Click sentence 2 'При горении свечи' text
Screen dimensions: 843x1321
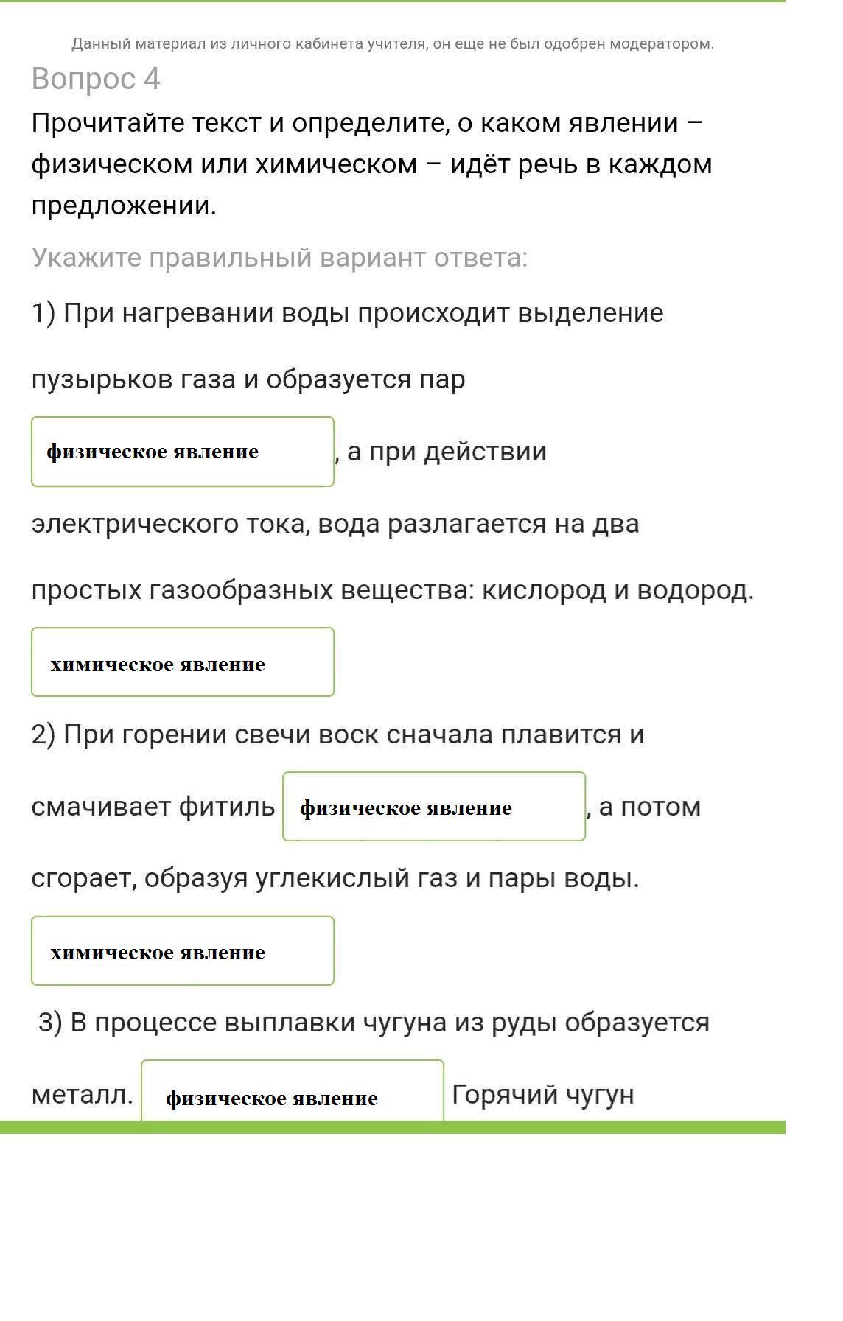pos(338,735)
